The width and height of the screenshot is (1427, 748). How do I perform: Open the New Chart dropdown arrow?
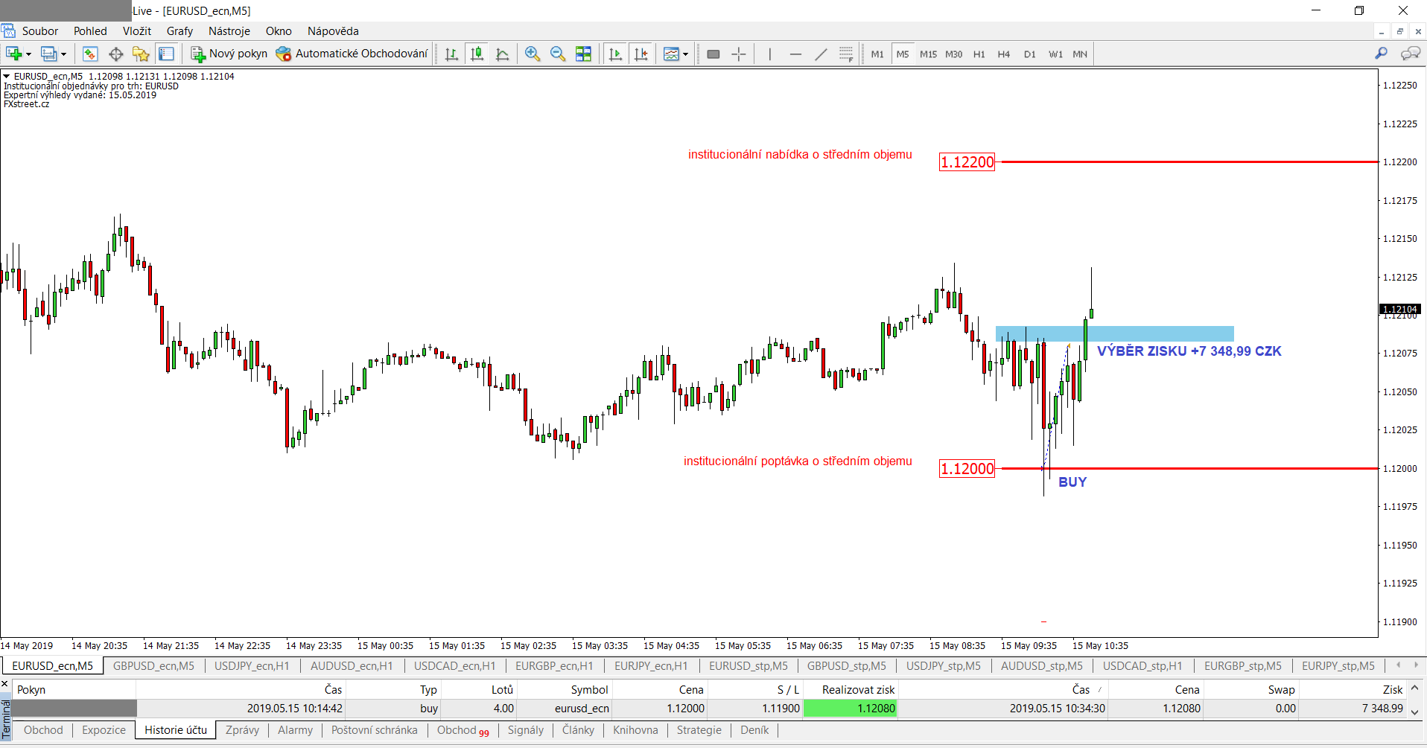pyautogui.click(x=29, y=54)
